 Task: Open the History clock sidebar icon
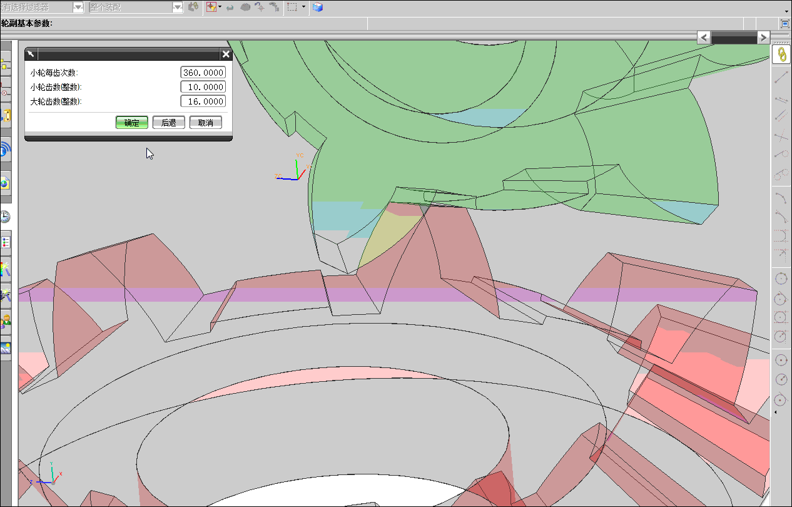coord(5,217)
